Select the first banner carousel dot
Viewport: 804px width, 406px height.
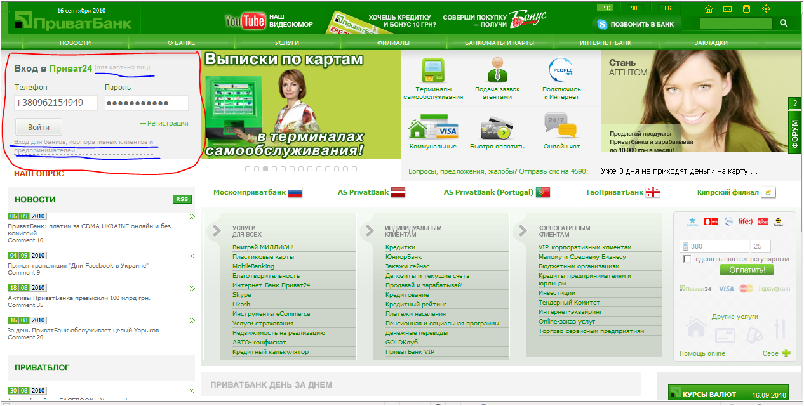[248, 169]
